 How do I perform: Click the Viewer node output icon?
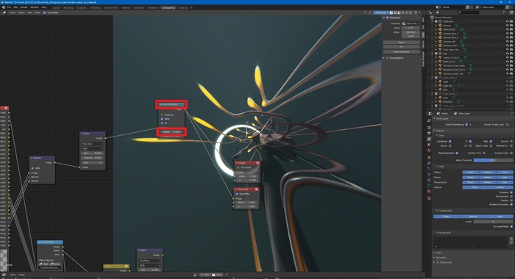pos(257,162)
